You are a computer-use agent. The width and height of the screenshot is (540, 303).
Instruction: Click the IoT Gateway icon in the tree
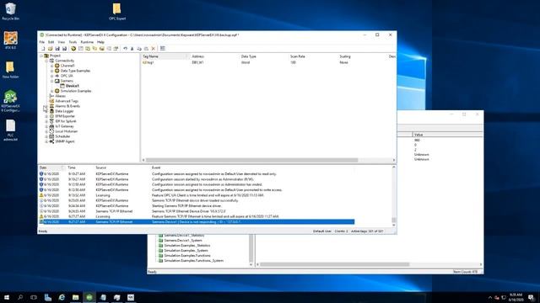pyautogui.click(x=51, y=126)
